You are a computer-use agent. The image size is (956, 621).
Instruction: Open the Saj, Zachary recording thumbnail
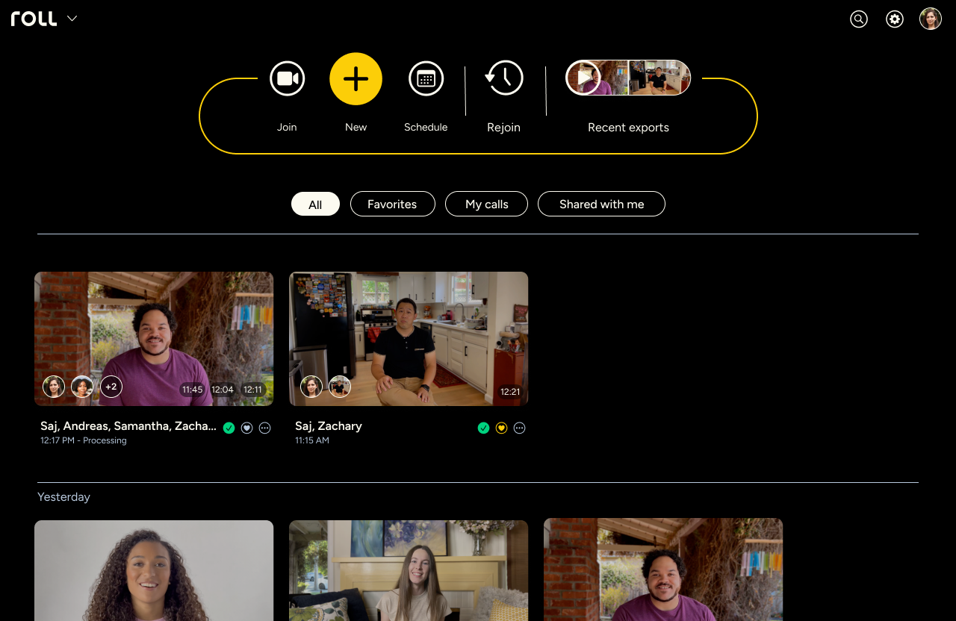pyautogui.click(x=408, y=338)
